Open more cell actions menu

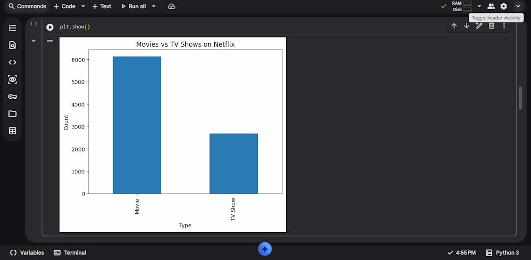[504, 26]
